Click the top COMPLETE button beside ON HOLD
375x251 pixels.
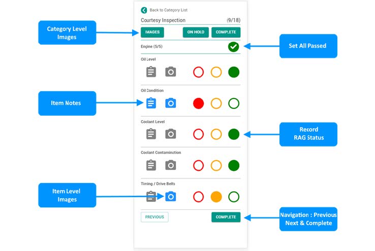226,32
